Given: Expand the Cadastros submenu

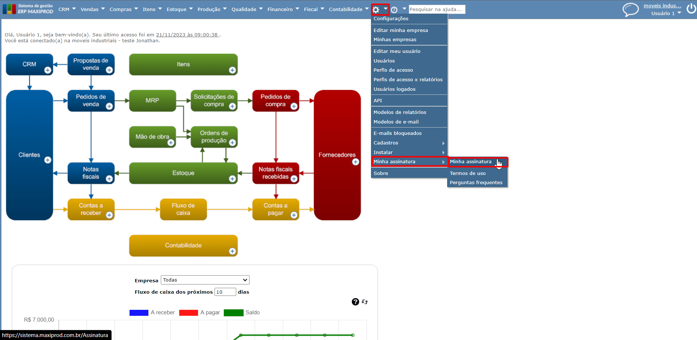Looking at the screenshot, I should coord(409,143).
